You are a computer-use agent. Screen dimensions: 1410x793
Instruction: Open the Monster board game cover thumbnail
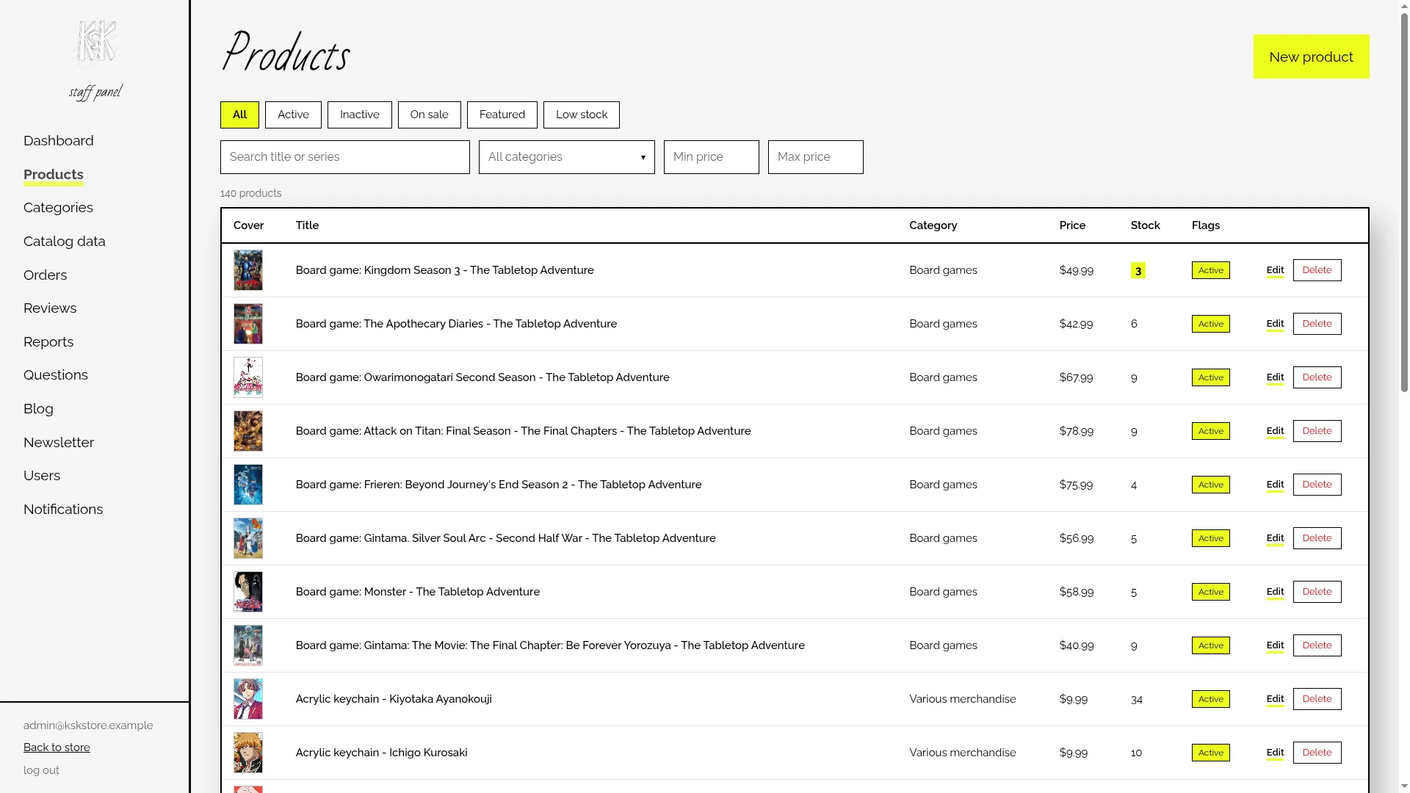point(248,592)
